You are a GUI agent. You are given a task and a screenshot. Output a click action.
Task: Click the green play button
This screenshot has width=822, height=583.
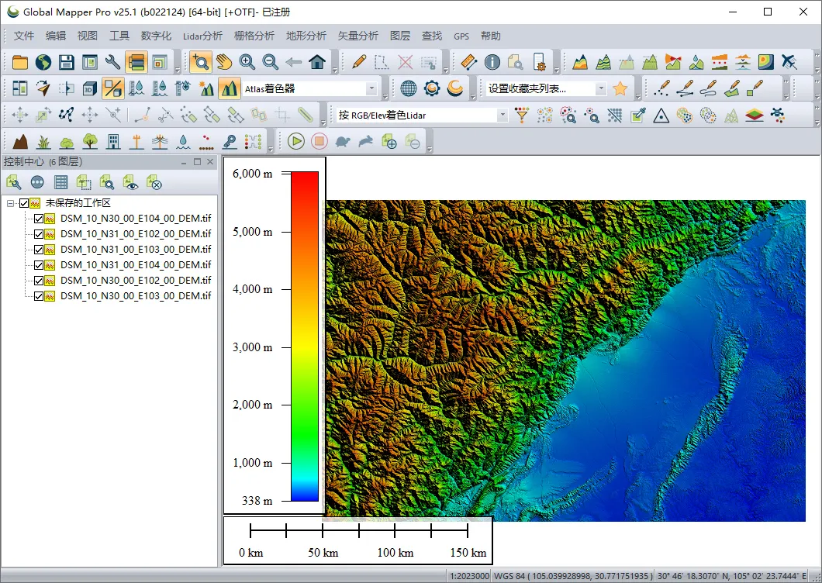[295, 141]
